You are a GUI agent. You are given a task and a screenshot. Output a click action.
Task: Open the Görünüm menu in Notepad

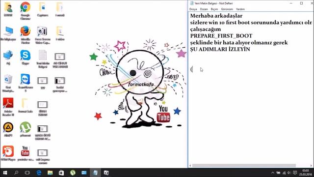coord(227,9)
